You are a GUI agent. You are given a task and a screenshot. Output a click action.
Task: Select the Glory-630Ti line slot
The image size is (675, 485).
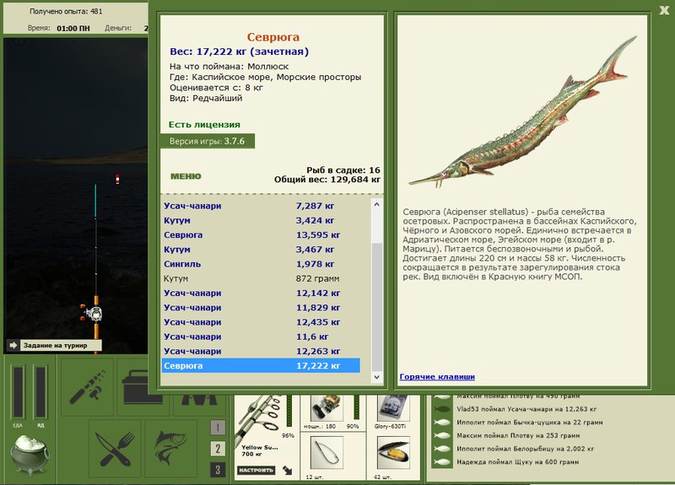(391, 412)
